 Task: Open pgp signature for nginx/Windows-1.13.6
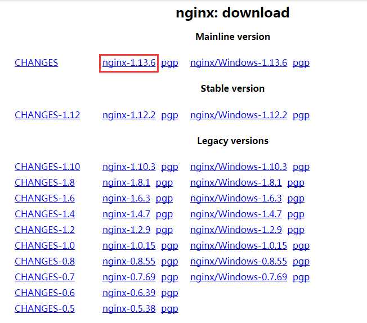(301, 63)
